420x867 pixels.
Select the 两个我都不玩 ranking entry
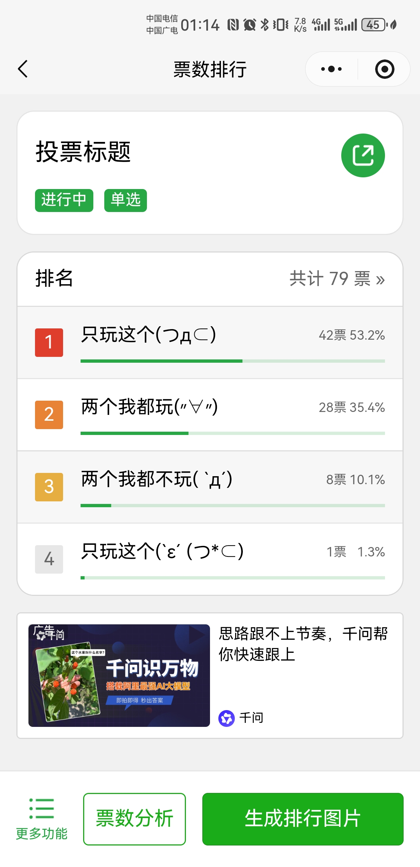pos(157,479)
